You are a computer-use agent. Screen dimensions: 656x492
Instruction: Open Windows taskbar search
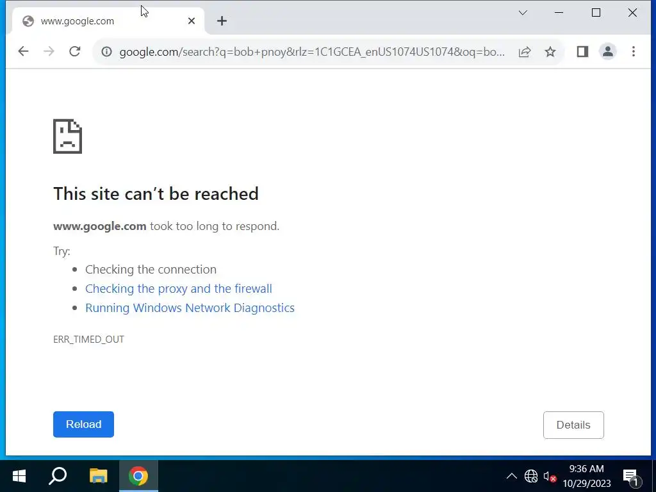click(x=58, y=476)
